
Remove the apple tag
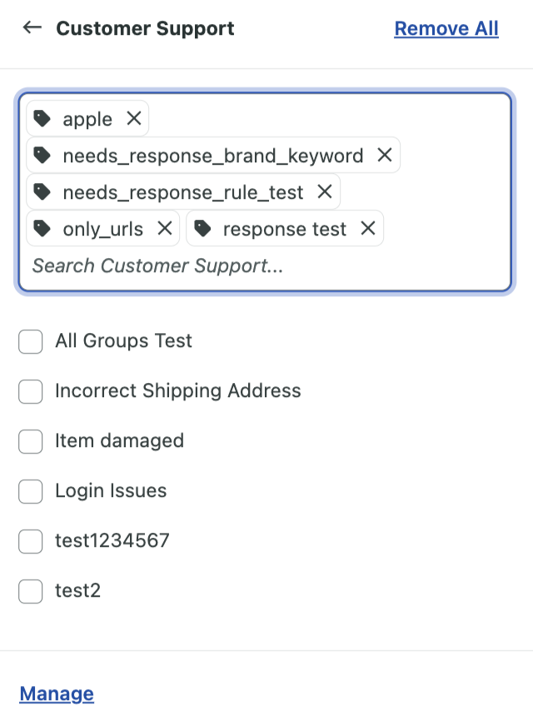pyautogui.click(x=134, y=118)
